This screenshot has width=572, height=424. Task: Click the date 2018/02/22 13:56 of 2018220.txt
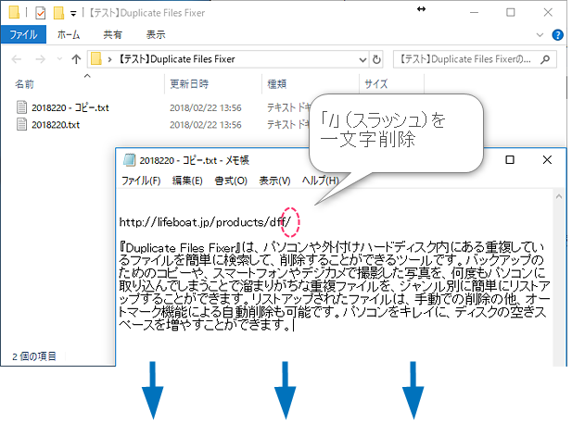(x=206, y=125)
